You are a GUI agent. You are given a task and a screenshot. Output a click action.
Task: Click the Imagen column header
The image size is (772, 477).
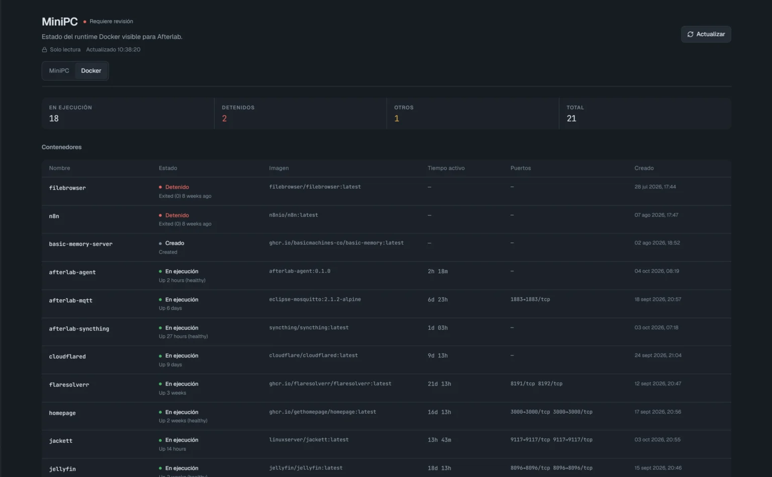pos(279,168)
